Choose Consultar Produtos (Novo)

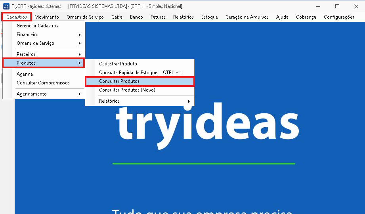[x=140, y=90]
